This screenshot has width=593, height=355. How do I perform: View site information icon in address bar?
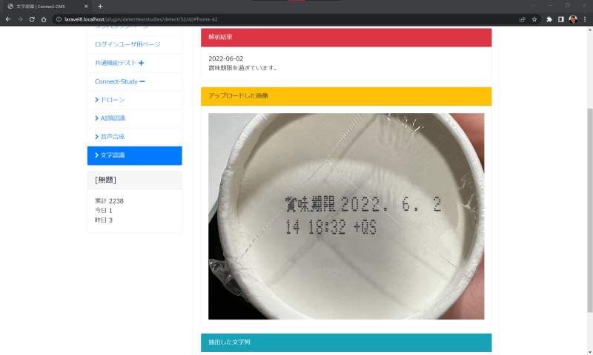point(59,19)
